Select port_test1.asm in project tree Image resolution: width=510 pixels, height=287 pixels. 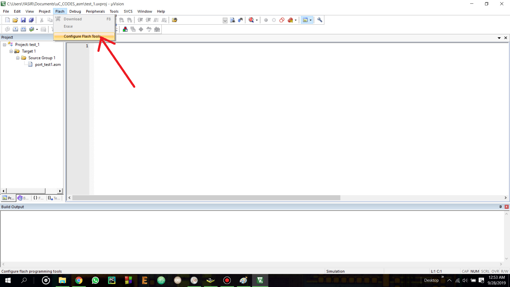tap(48, 65)
